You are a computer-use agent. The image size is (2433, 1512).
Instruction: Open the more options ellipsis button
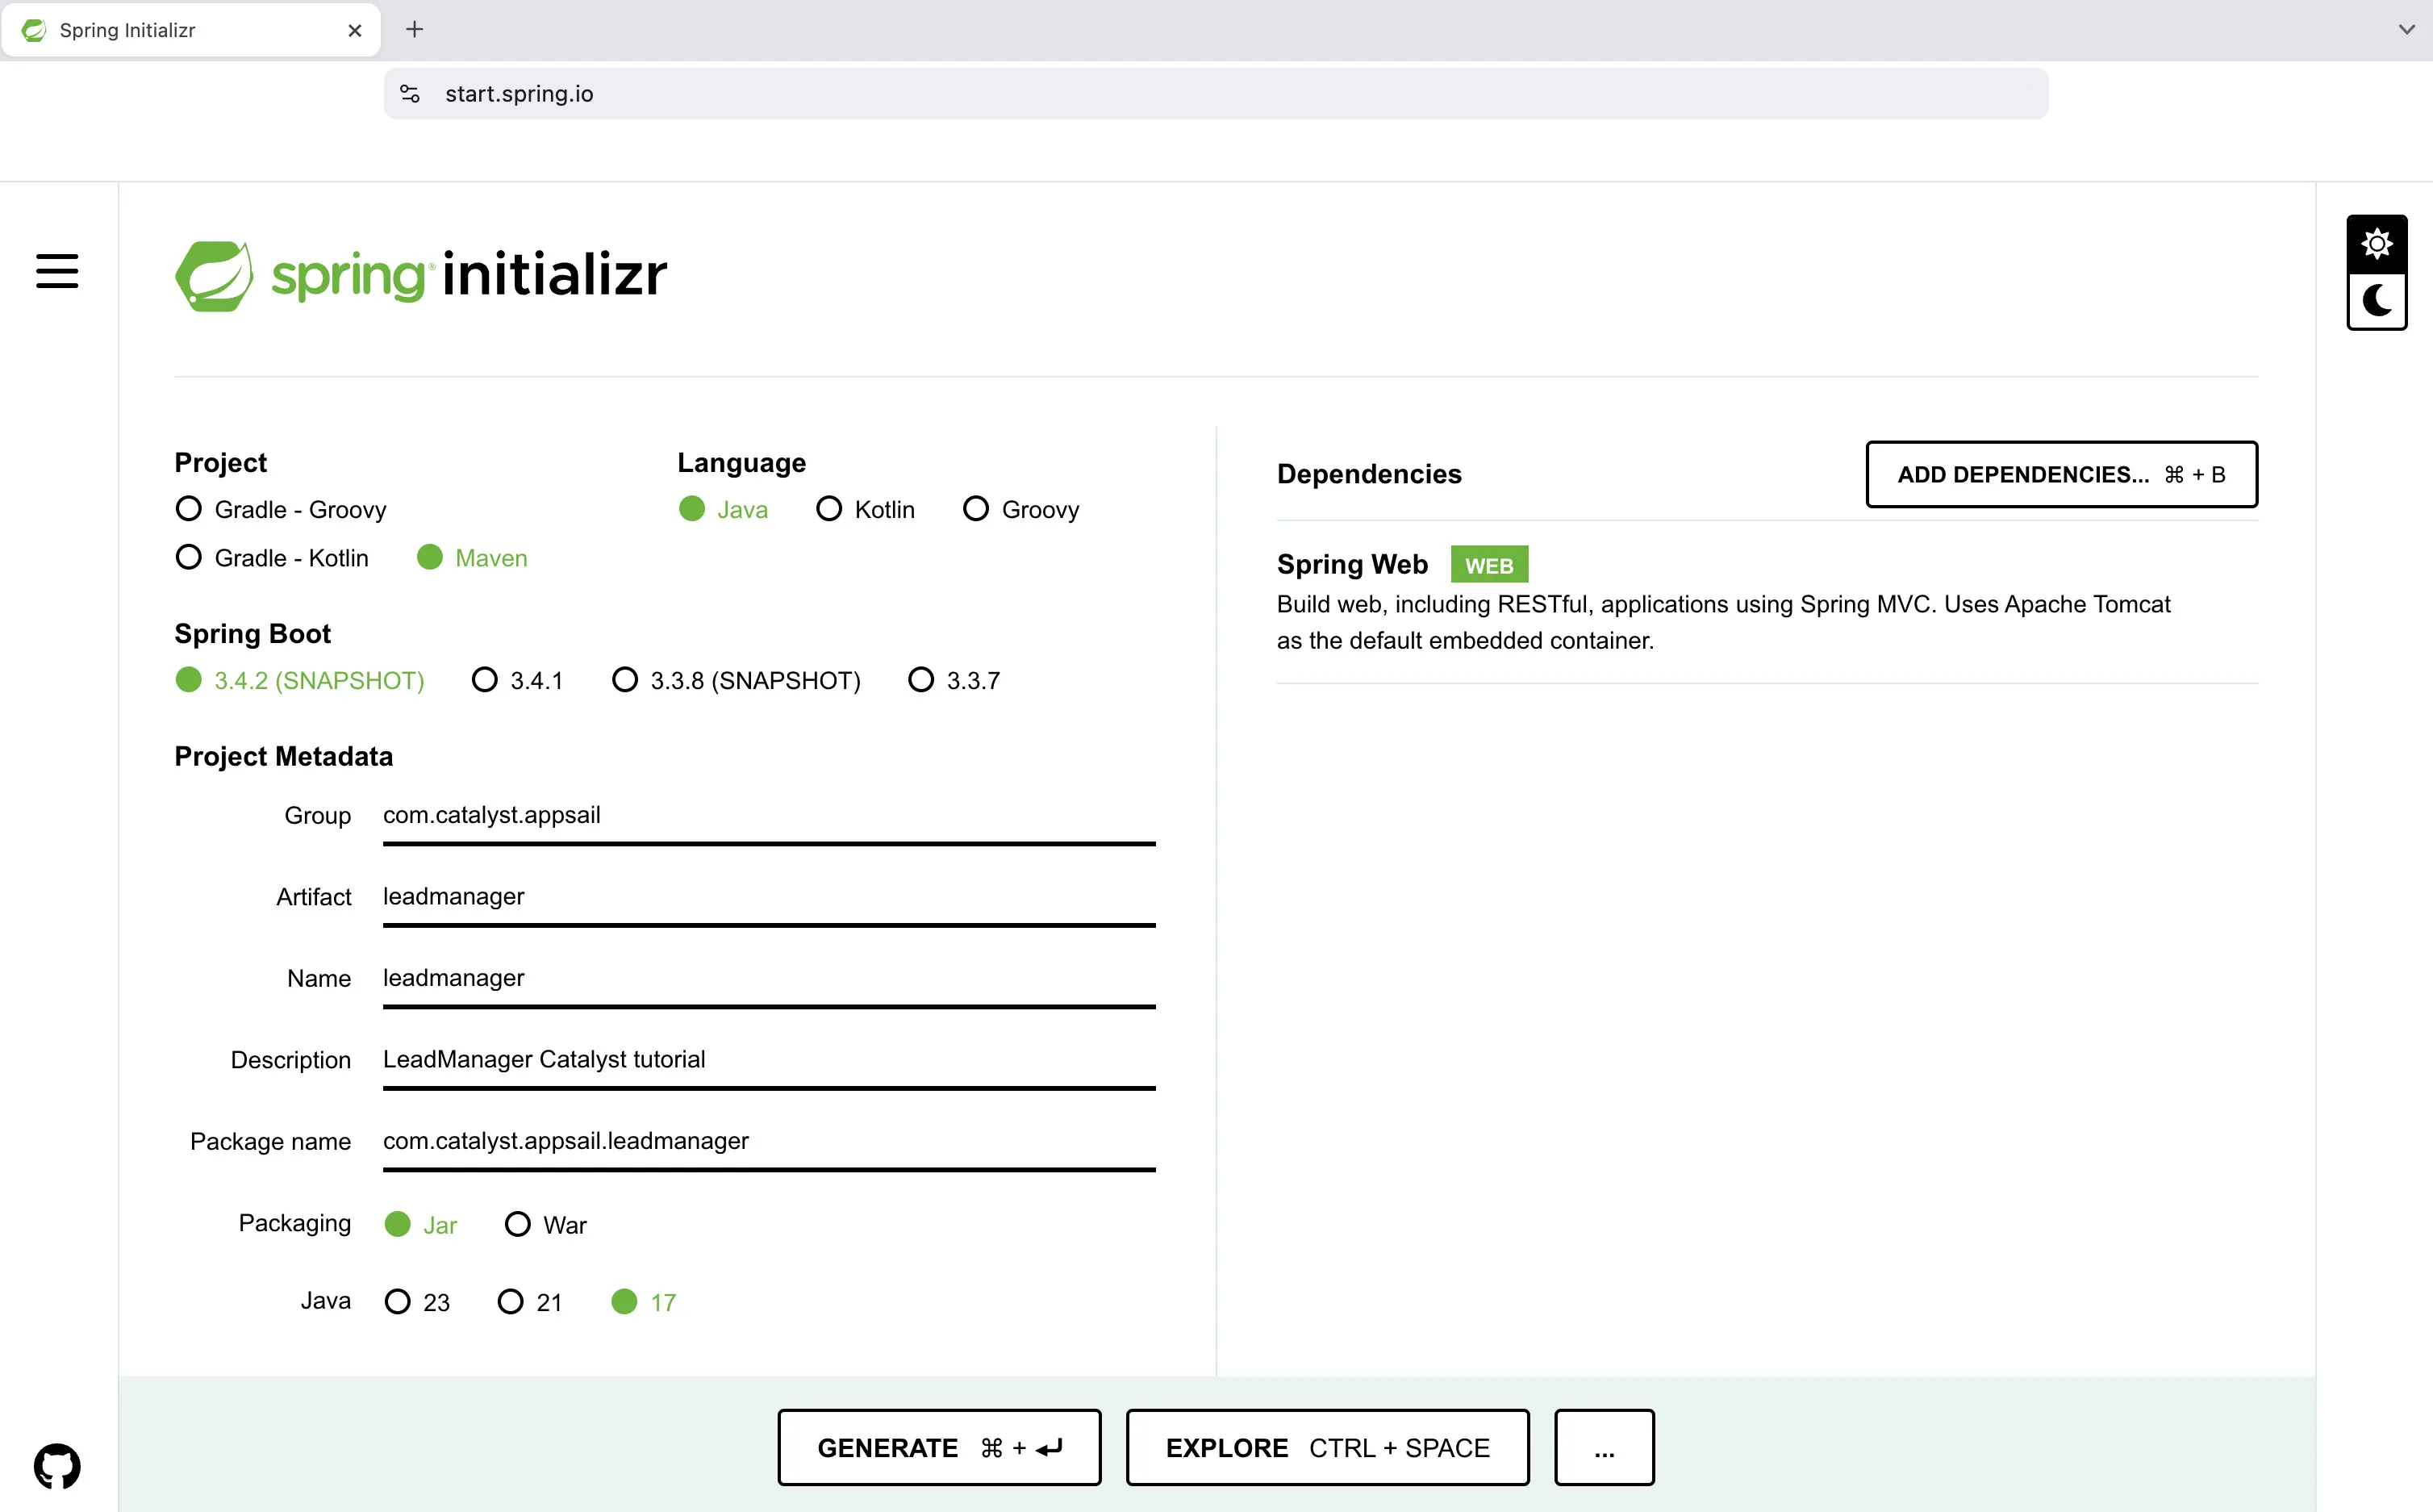(x=1604, y=1447)
